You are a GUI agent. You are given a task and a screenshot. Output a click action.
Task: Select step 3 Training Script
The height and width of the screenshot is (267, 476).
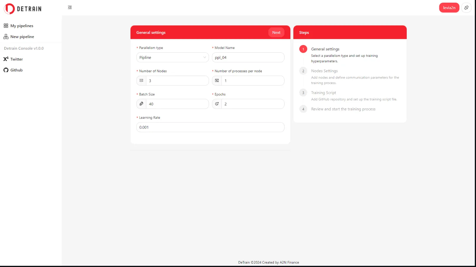click(323, 93)
